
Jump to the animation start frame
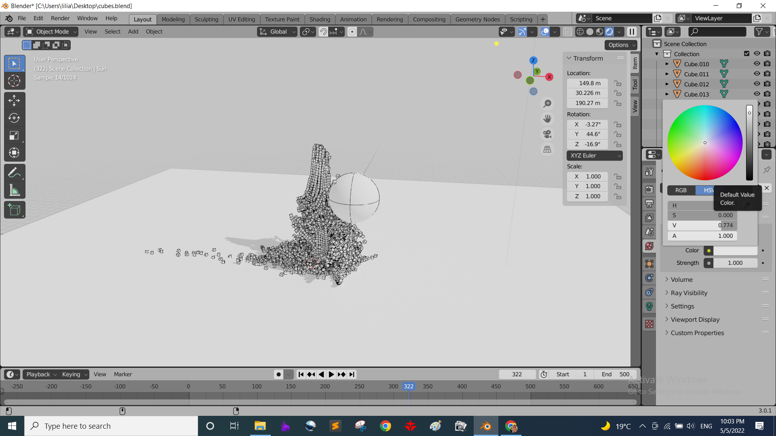tap(301, 374)
